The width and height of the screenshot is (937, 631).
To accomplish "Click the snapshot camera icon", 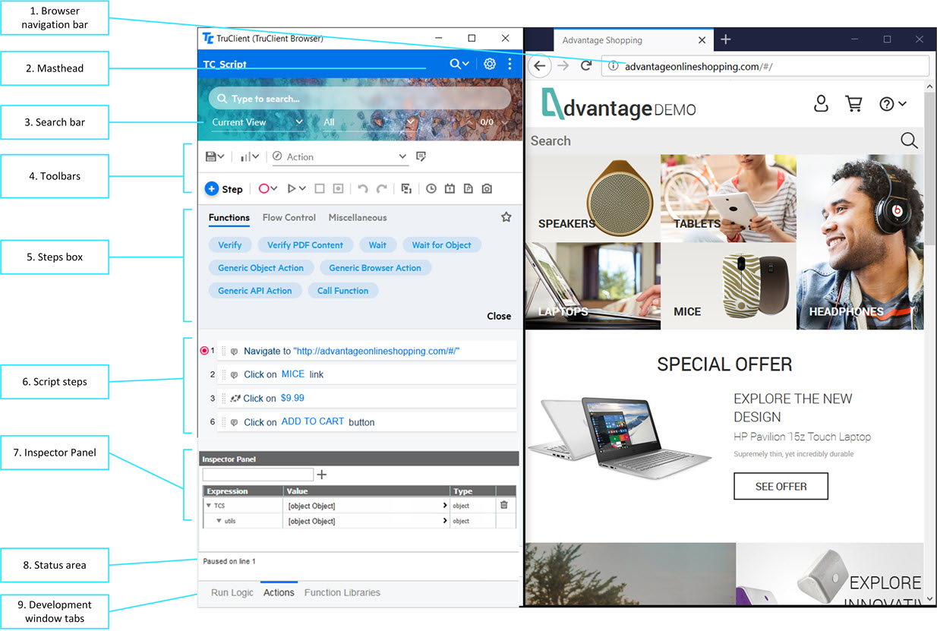I will 487,189.
